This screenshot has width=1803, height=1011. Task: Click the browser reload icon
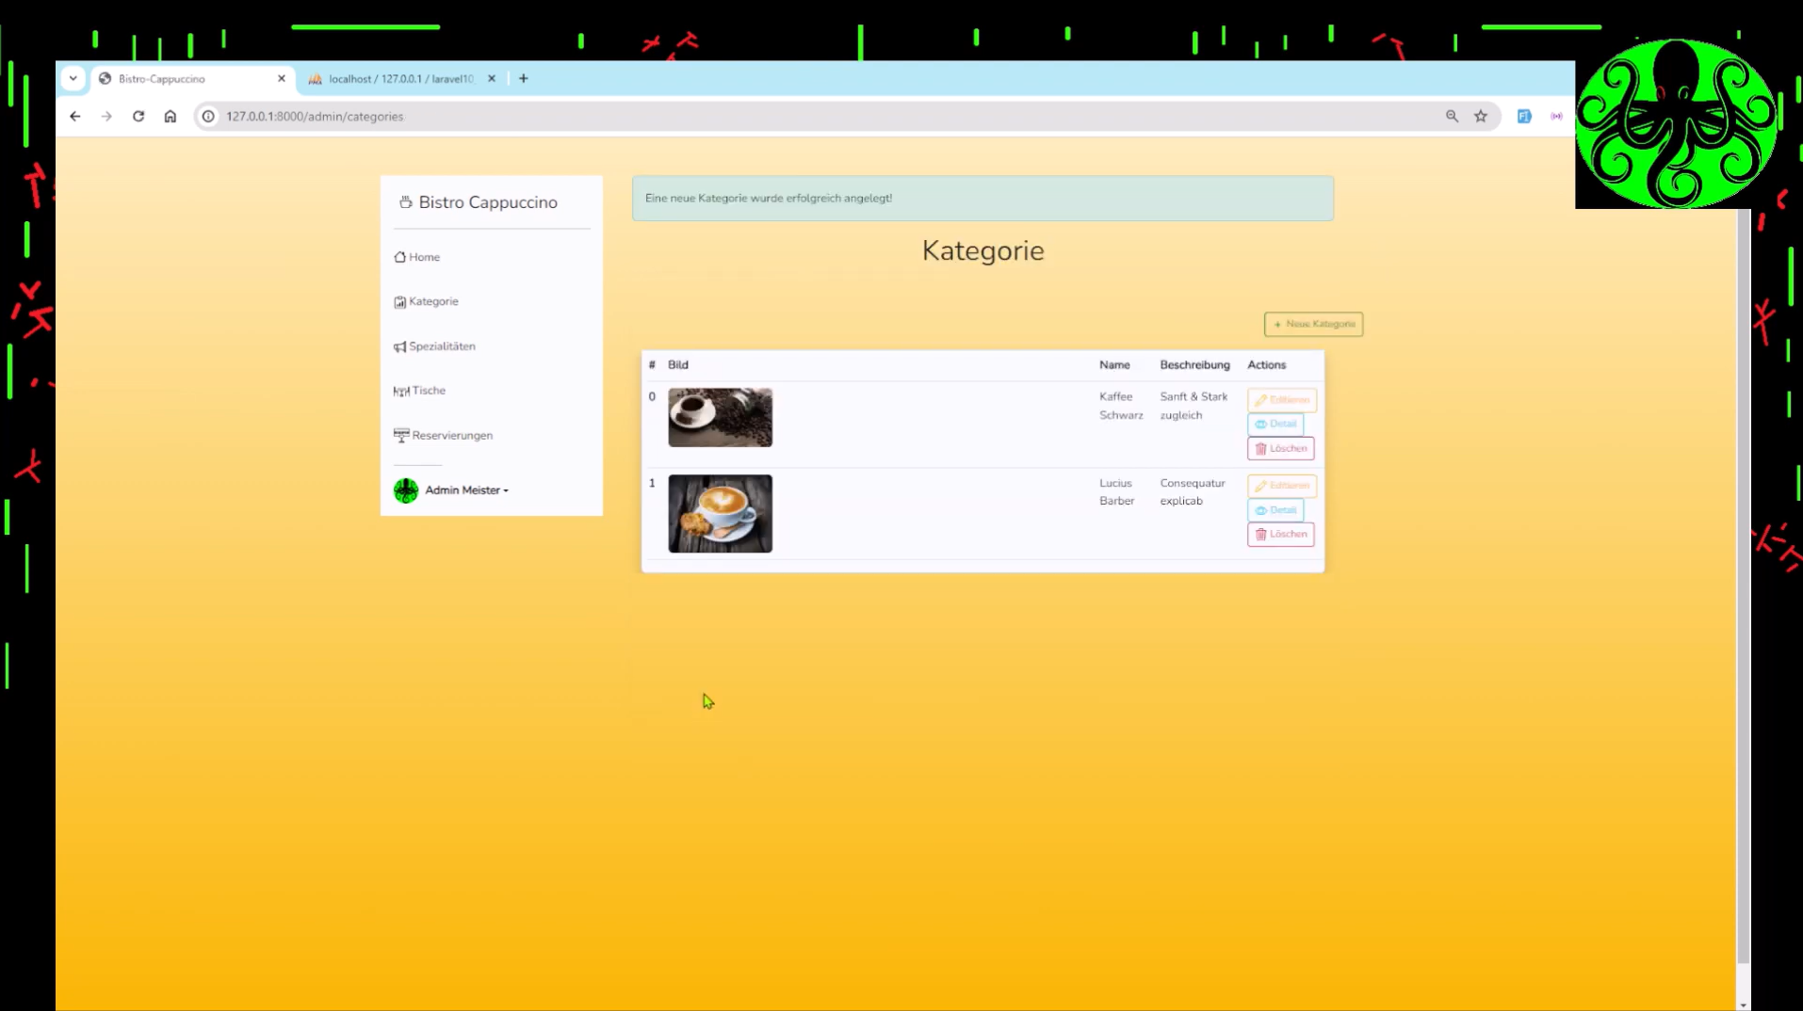138,117
